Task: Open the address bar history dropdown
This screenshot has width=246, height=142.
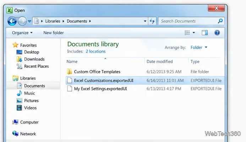Action: pyautogui.click(x=145, y=21)
